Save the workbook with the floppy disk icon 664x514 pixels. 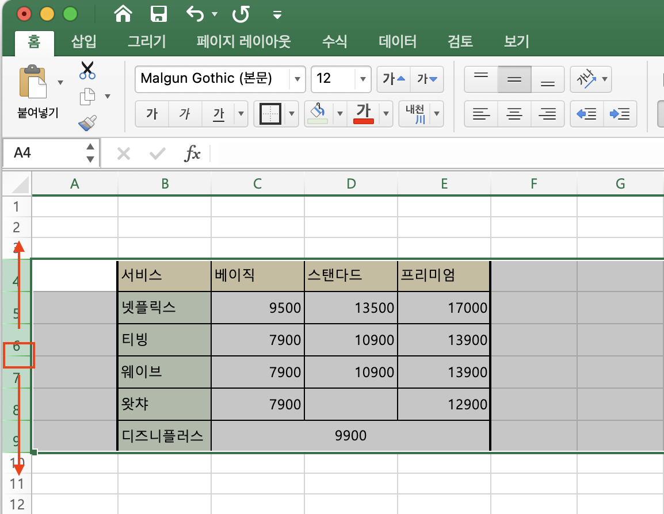[159, 14]
